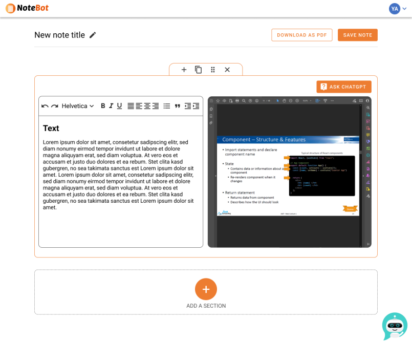
Task: Duplicate the section using the copy icon
Action: tap(198, 70)
